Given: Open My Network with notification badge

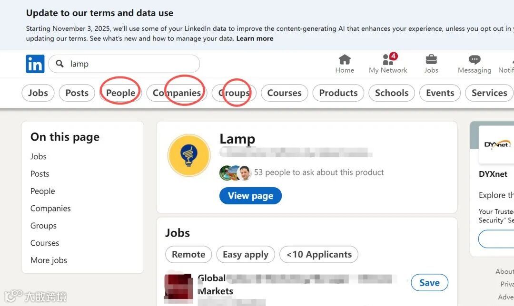Looking at the screenshot, I should (x=388, y=59).
